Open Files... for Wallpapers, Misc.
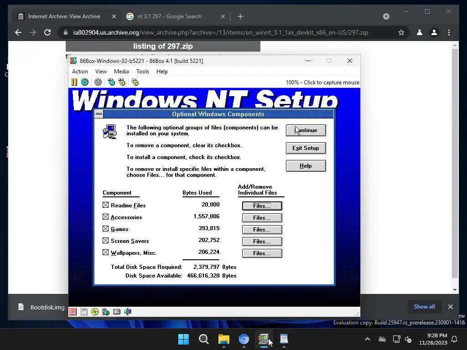Screen dimensions: 467x350 pos(262,253)
